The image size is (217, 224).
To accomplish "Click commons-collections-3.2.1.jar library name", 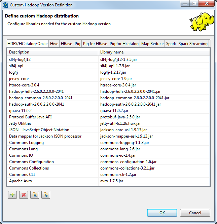I will pyautogui.click(x=127, y=168).
